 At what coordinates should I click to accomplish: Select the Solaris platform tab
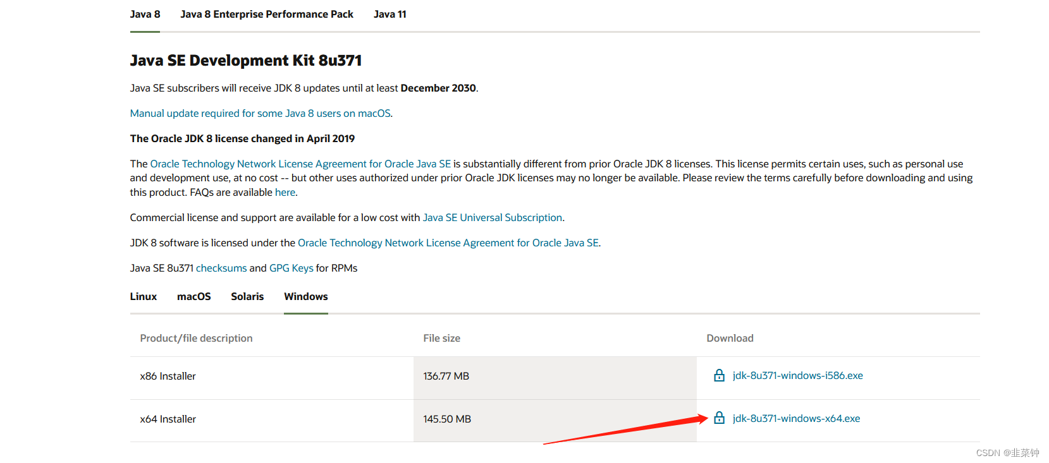247,296
